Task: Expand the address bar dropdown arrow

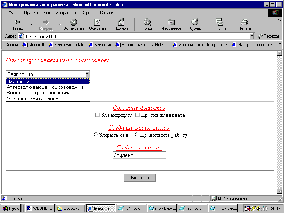Action: tap(252, 37)
